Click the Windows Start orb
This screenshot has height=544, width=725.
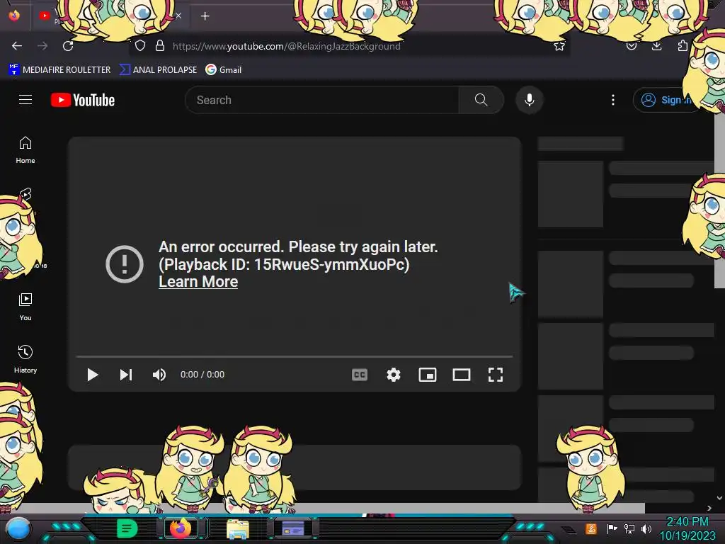[x=18, y=528]
